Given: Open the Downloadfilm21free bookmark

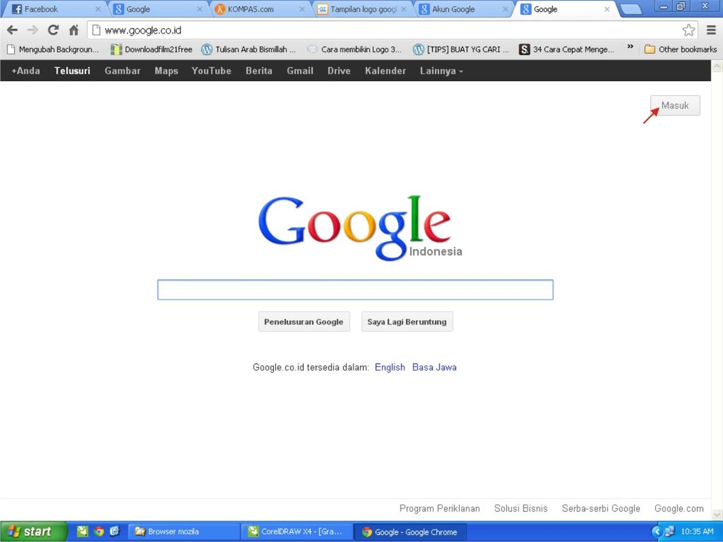Looking at the screenshot, I should [x=151, y=49].
